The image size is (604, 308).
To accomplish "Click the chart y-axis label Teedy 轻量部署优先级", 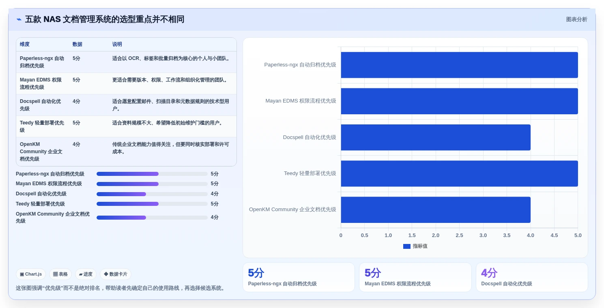I will (x=310, y=173).
